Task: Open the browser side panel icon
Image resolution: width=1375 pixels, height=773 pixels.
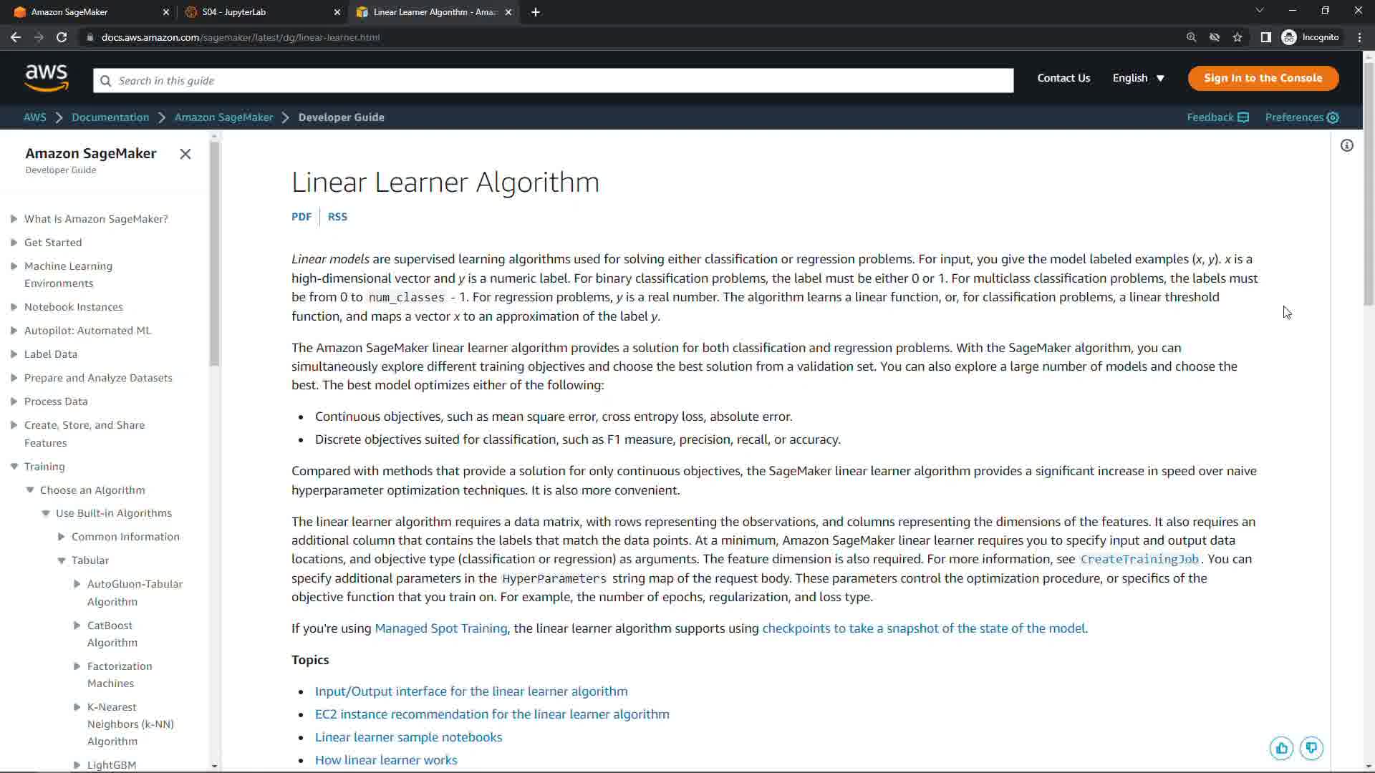Action: coord(1265,37)
